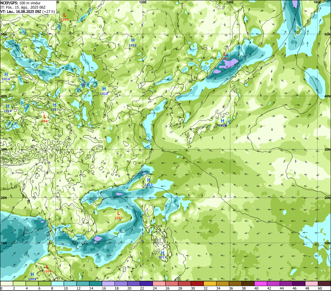331x291 pixels.
Task: Click the '36' value on the legend scale
Action: click(x=231, y=288)
